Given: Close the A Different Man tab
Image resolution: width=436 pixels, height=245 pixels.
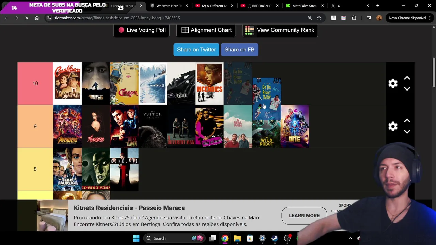Looking at the screenshot, I should tap(232, 6).
